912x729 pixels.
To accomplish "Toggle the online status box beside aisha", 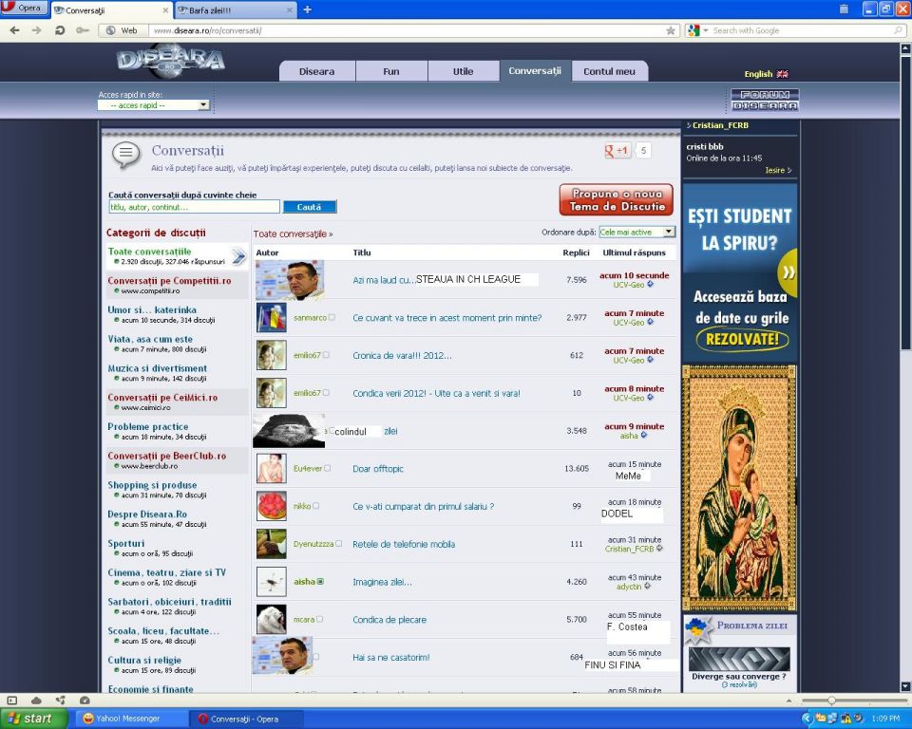I will [320, 581].
